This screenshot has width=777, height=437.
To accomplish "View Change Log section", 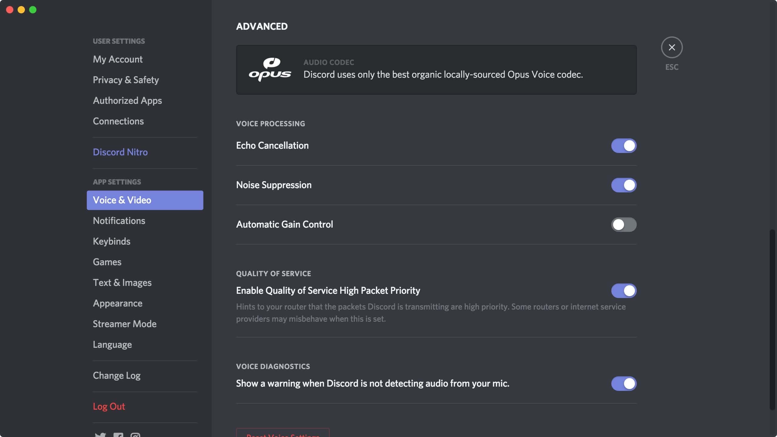I will tap(116, 374).
